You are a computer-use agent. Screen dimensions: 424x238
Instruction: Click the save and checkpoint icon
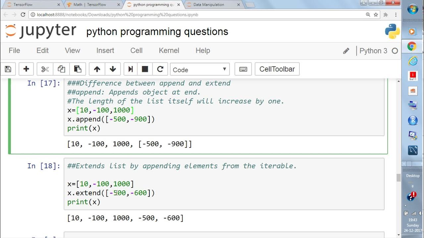[x=8, y=69]
